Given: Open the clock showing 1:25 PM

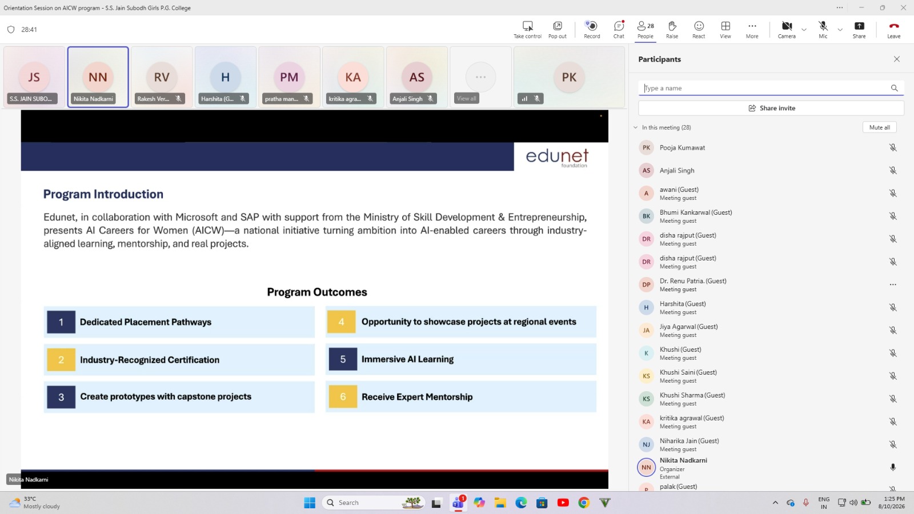Looking at the screenshot, I should 891,503.
